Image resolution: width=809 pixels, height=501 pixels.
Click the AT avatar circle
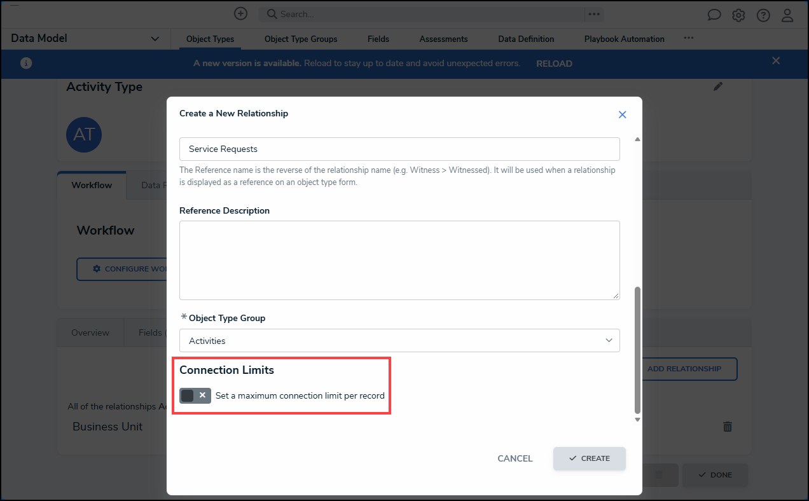click(84, 134)
